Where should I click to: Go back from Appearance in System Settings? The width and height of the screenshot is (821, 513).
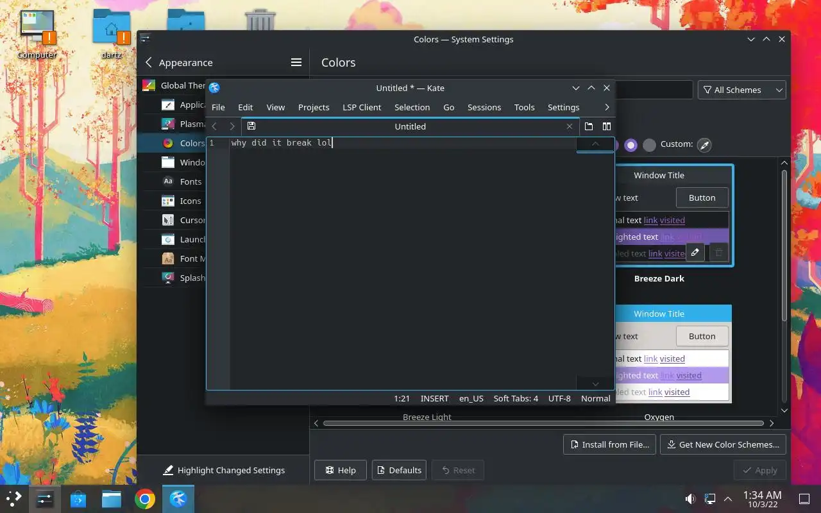tap(149, 62)
